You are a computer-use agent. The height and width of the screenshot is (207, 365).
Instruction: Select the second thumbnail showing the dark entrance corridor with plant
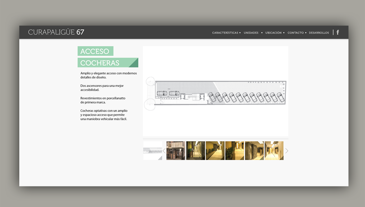tap(196, 150)
